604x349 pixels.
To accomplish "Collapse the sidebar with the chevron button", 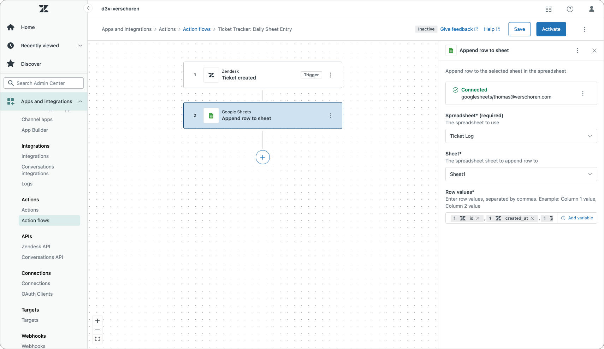I will [x=88, y=8].
